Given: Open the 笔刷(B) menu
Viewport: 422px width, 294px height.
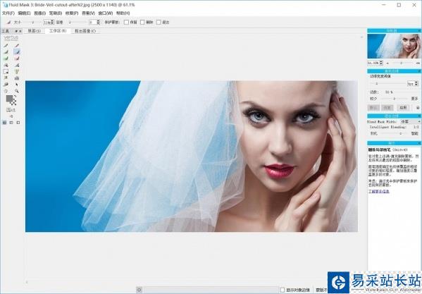Looking at the screenshot, I should tap(56, 13).
